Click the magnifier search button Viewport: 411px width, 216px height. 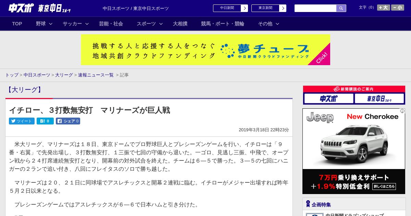pos(341,8)
